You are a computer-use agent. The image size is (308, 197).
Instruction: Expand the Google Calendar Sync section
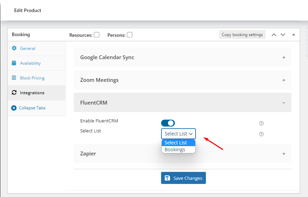[x=182, y=57]
